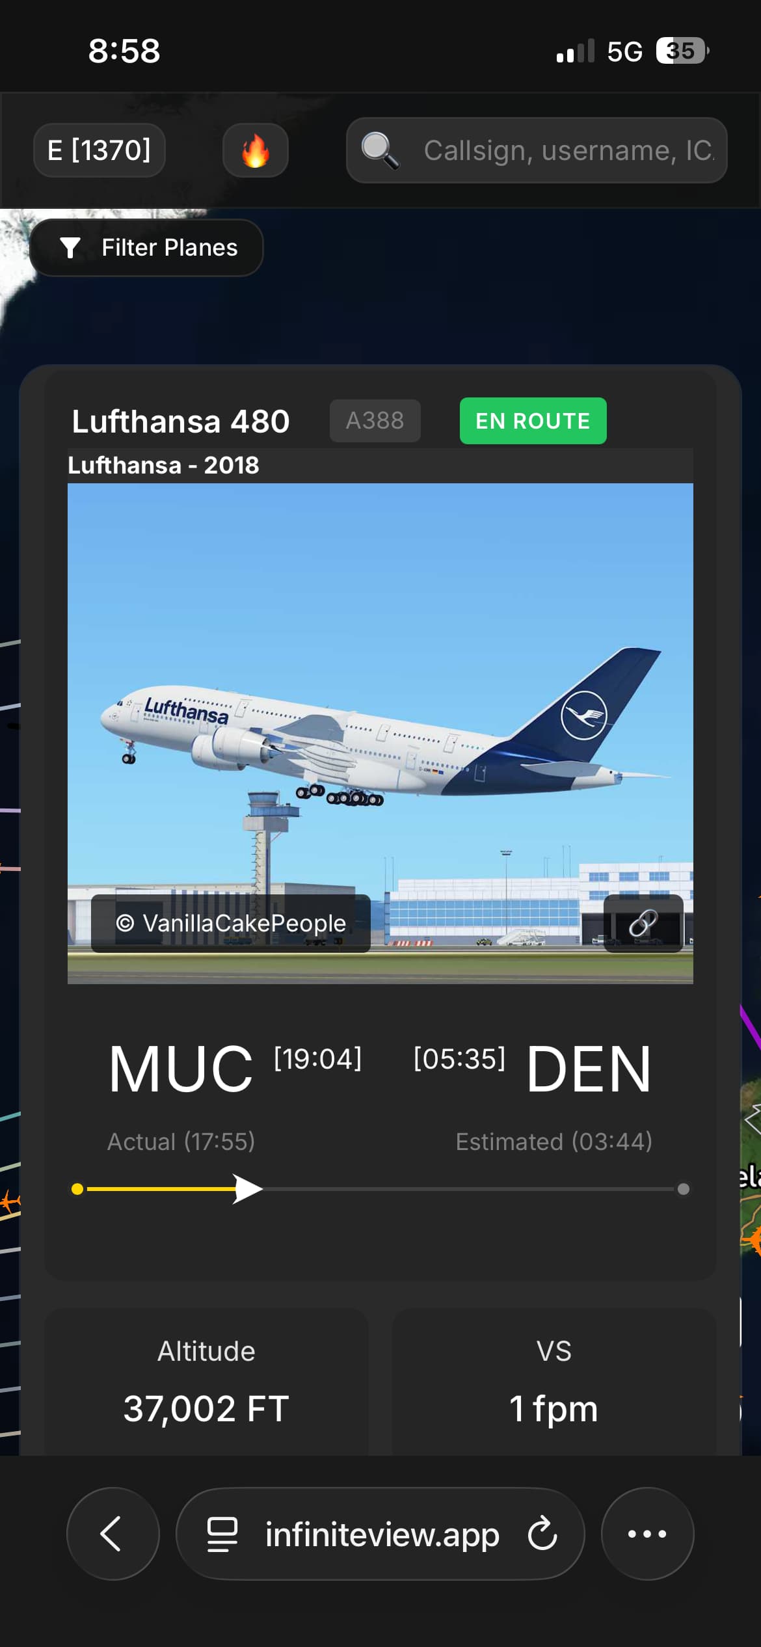Image resolution: width=761 pixels, height=1647 pixels.
Task: Click the flight progress arrow marker
Action: pyautogui.click(x=247, y=1189)
